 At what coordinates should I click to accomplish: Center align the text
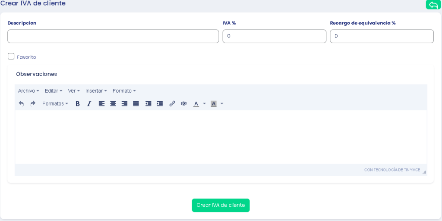pos(113,104)
